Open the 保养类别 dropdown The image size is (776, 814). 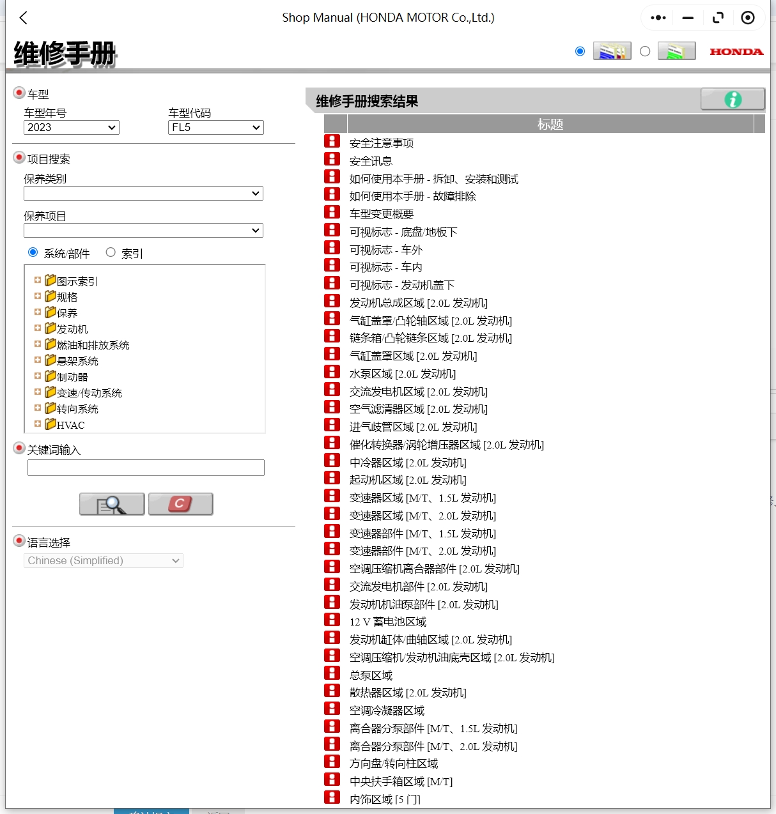[143, 193]
